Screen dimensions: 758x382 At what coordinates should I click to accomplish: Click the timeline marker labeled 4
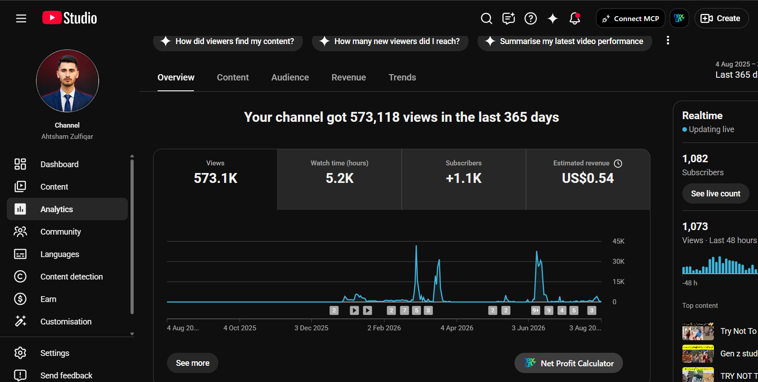(562, 311)
